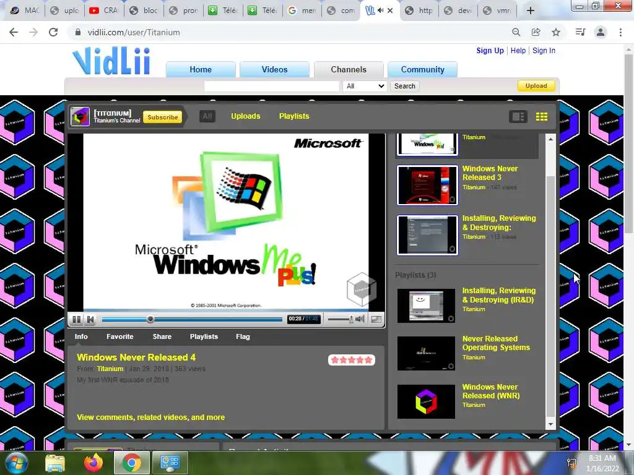This screenshot has height=475, width=634.
Task: Switch to the list layout view icon
Action: tap(518, 117)
